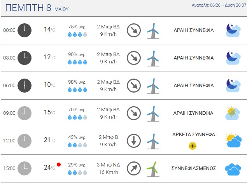247x184 pixels.
Task: Click the southwest wind arrow at 15:00
Action: pos(134,168)
